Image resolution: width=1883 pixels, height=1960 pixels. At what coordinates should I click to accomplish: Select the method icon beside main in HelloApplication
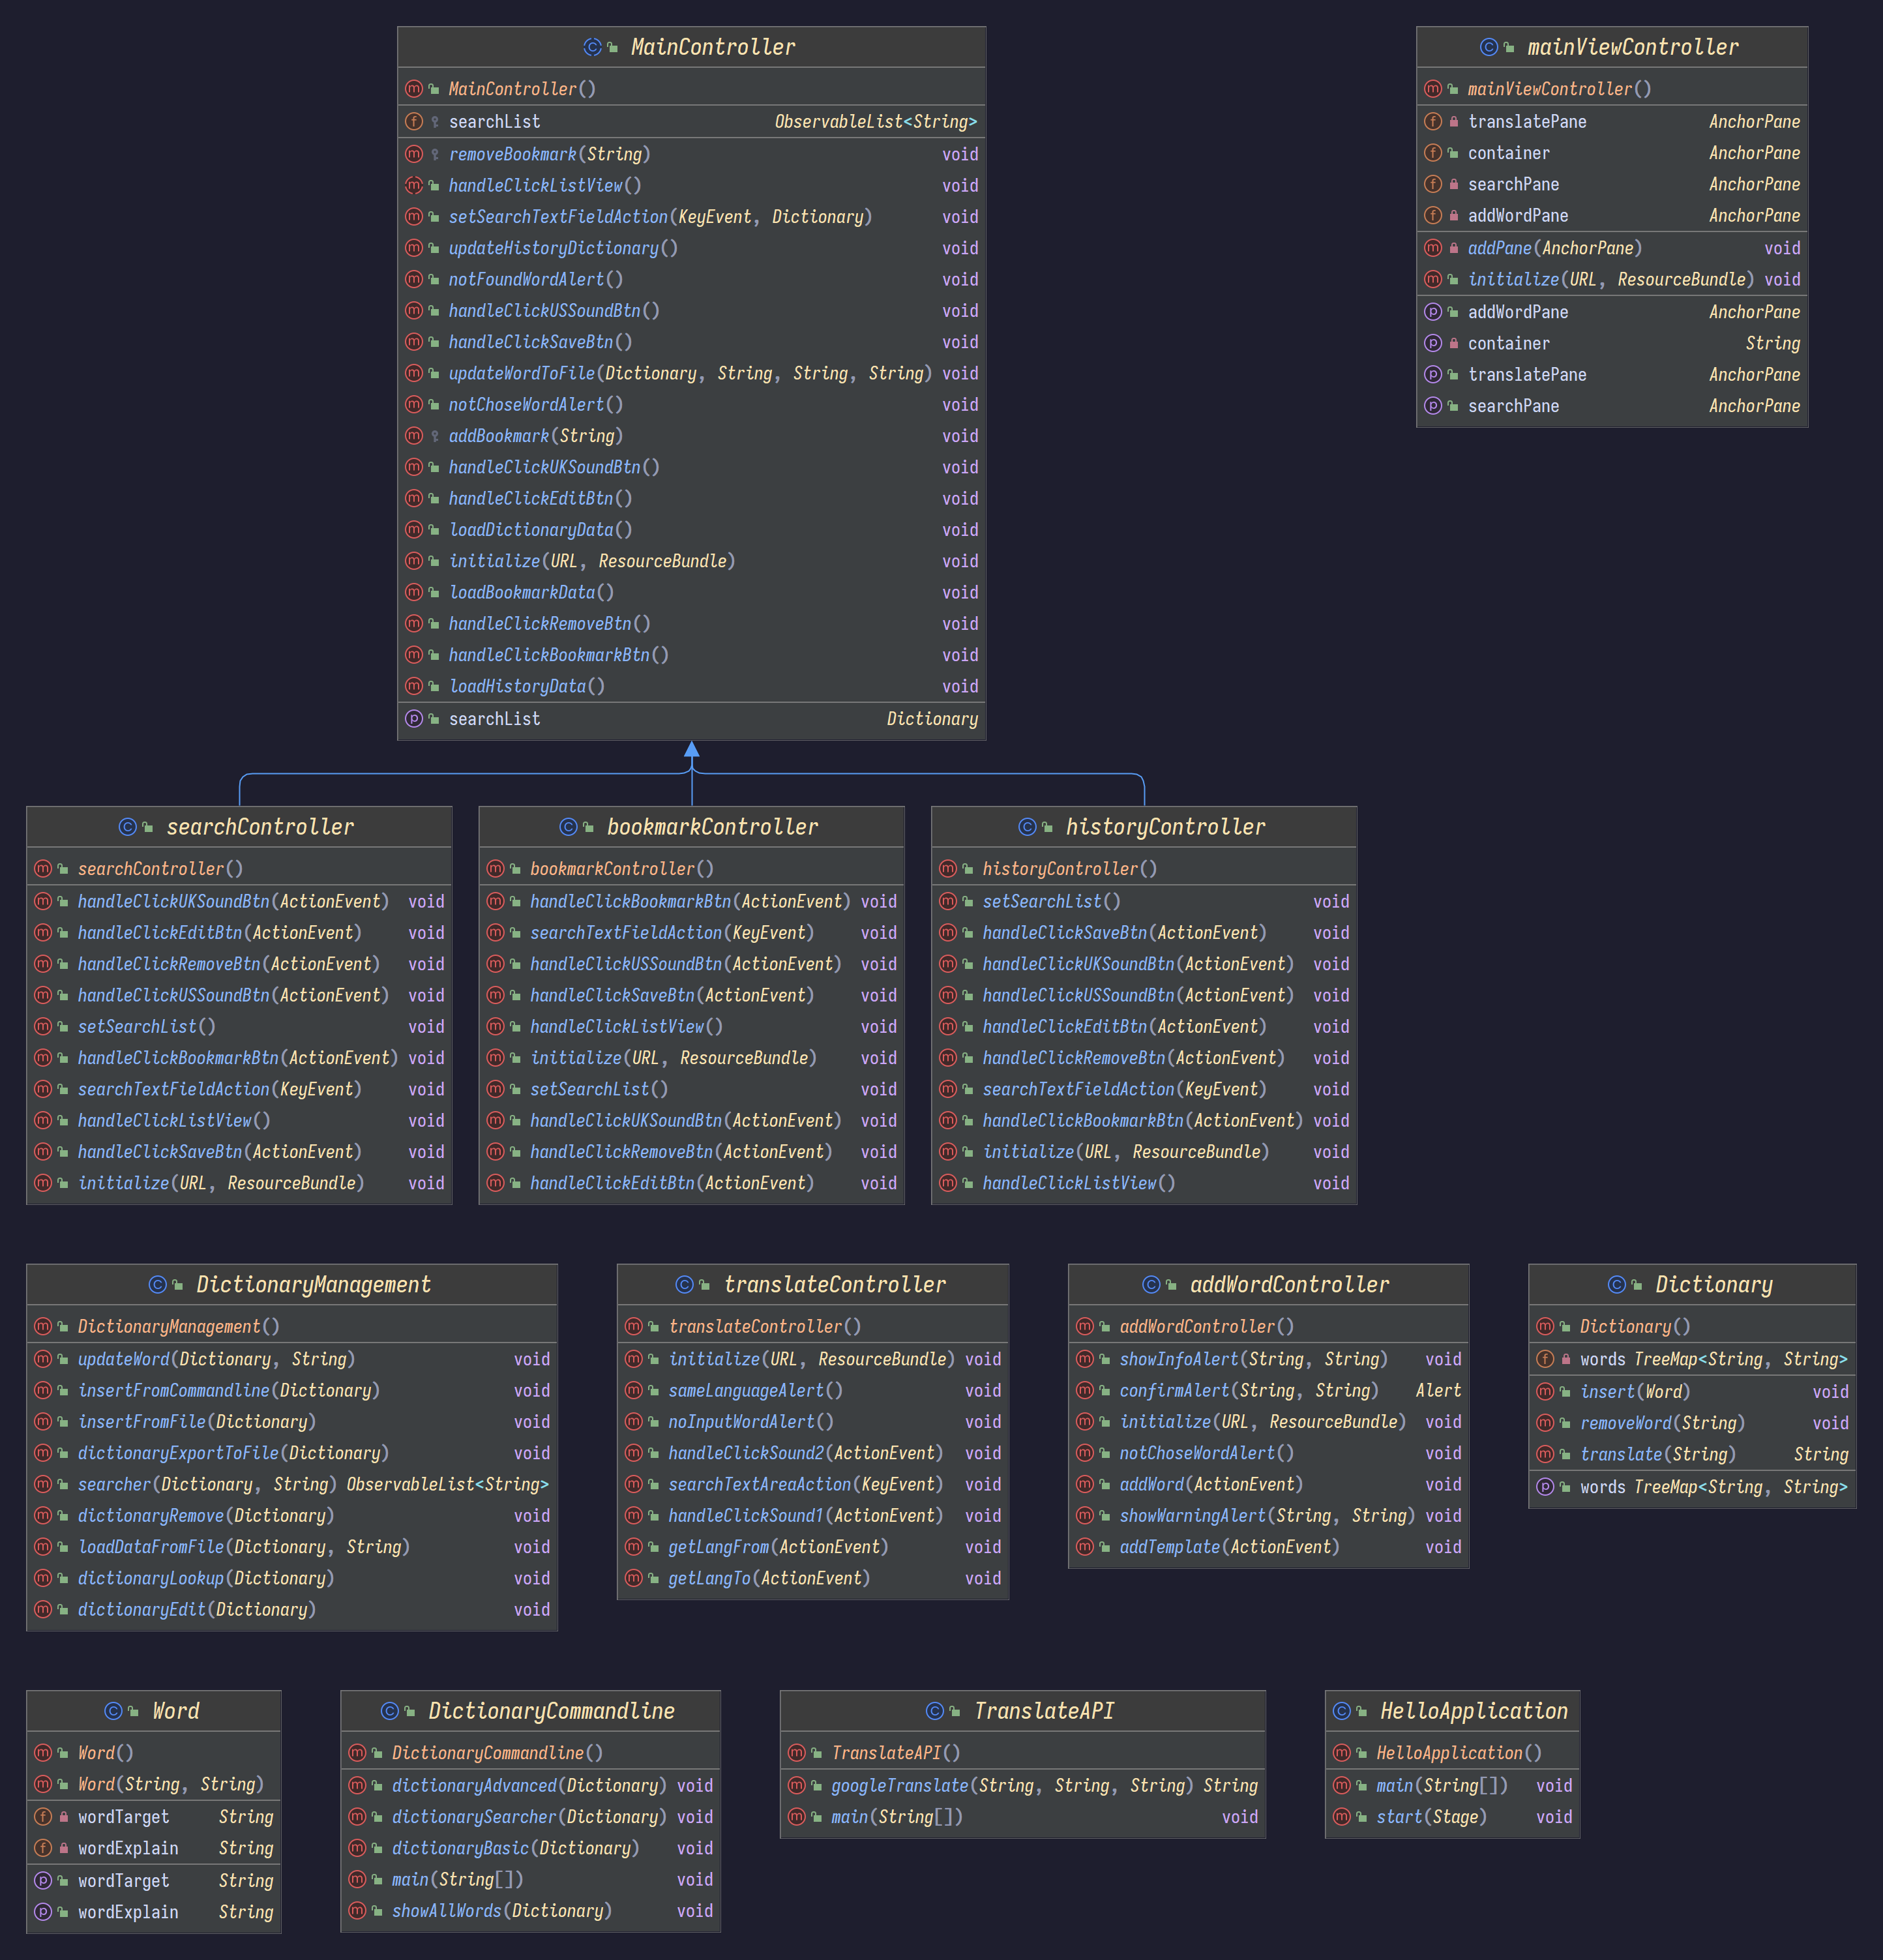[x=1341, y=1785]
